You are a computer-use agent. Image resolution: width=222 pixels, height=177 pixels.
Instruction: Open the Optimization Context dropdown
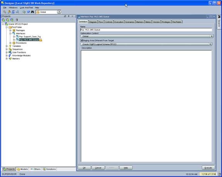tap(212, 36)
